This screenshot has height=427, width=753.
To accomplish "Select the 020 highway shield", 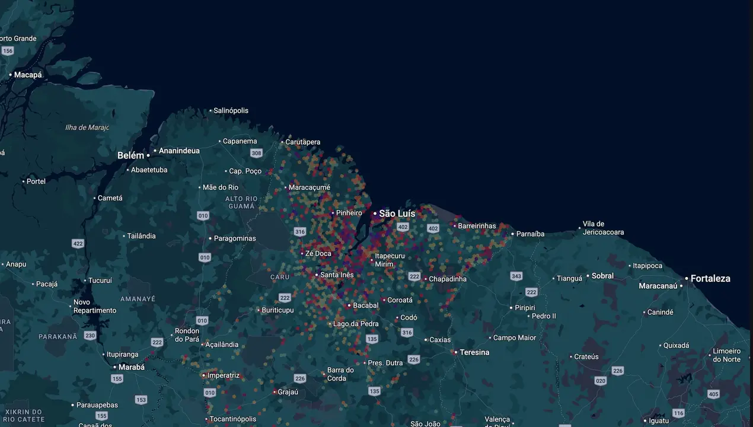I will point(601,381).
